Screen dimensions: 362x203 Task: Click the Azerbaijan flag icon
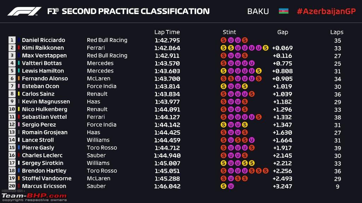click(x=284, y=11)
